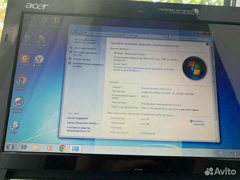Open Настройка удаленного доступа link
Image resolution: width=240 pixels, height=180 pixels.
85,53
